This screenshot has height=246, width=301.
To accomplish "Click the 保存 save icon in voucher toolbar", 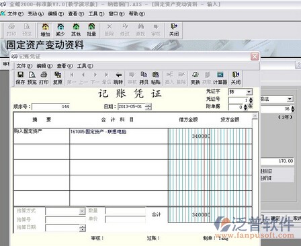I will (20, 78).
